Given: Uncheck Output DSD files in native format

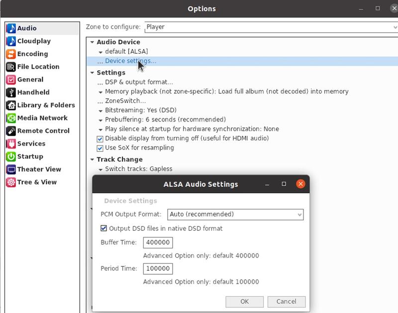Looking at the screenshot, I should pos(104,228).
